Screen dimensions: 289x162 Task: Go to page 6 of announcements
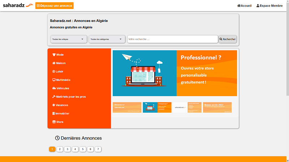[91, 149]
